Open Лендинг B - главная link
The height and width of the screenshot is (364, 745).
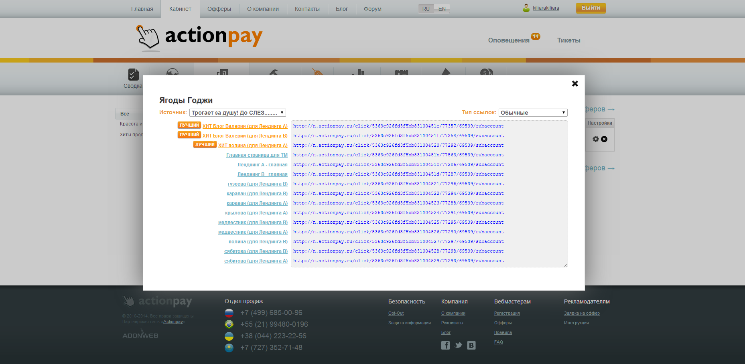(262, 174)
